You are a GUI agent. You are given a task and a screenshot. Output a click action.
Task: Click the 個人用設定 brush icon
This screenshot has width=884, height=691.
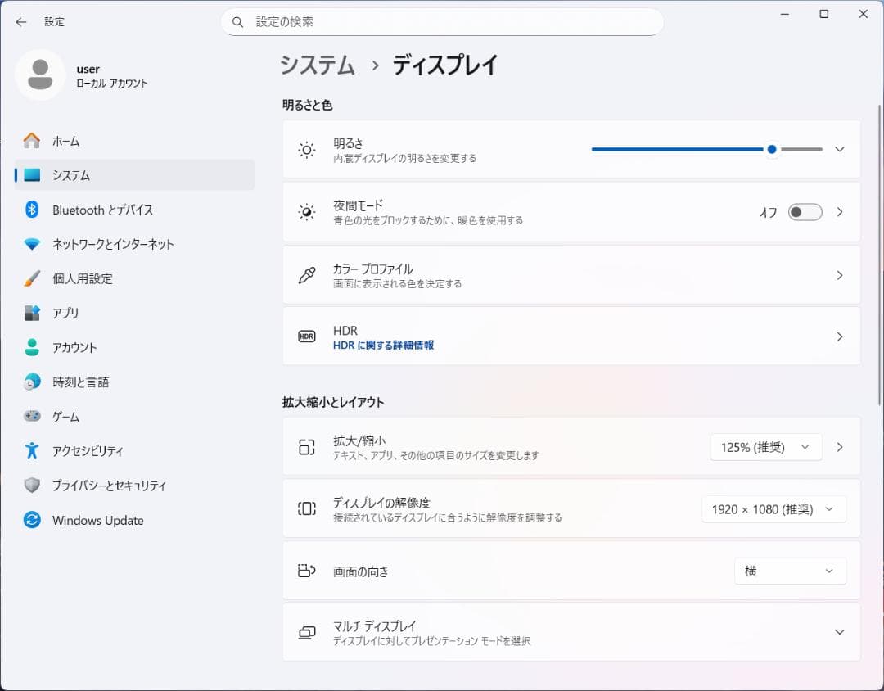(x=30, y=278)
